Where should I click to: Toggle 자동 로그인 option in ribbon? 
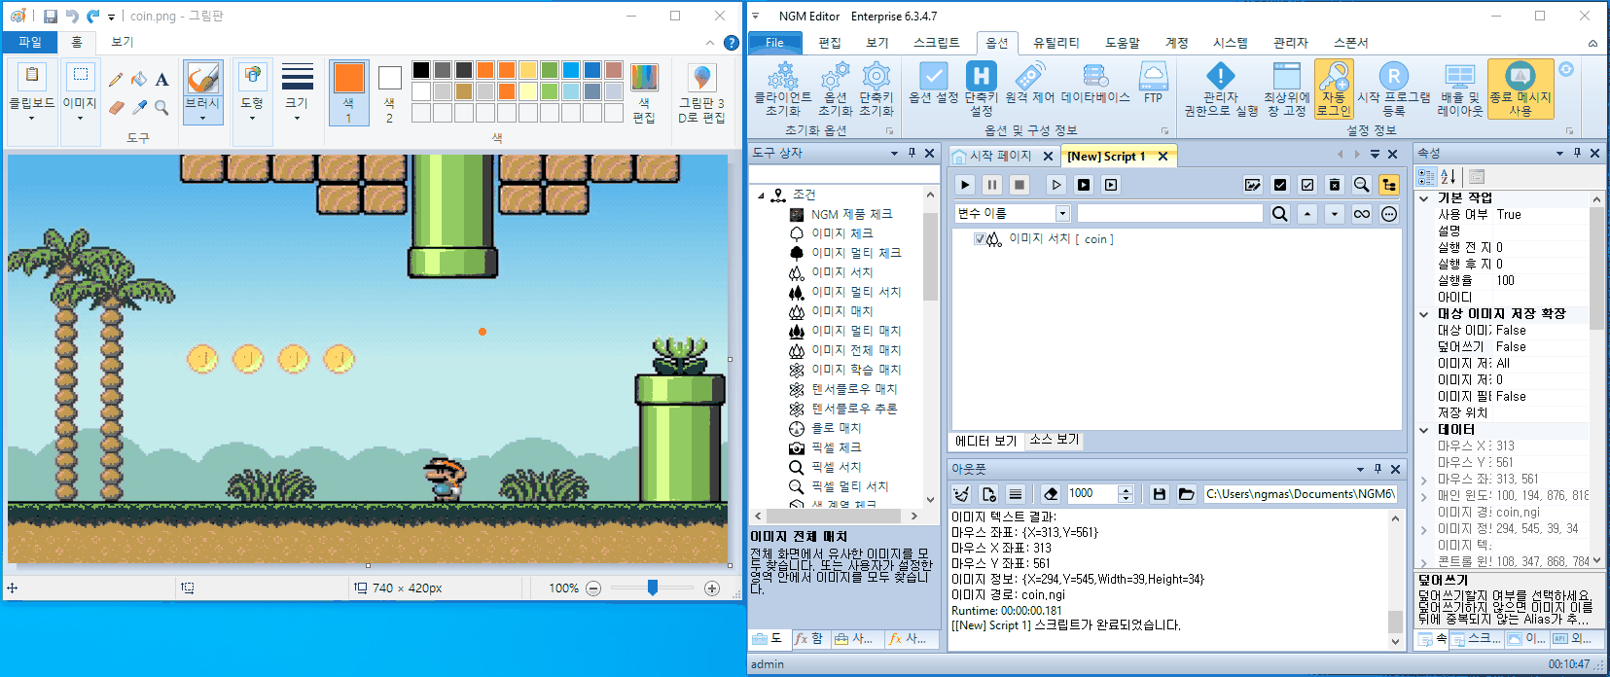[x=1334, y=89]
